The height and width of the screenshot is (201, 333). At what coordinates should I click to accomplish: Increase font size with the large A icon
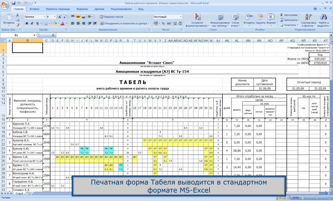[60, 17]
